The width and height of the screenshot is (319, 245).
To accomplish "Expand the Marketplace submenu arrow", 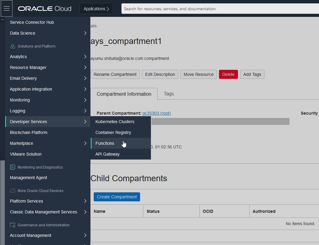I will (x=85, y=143).
